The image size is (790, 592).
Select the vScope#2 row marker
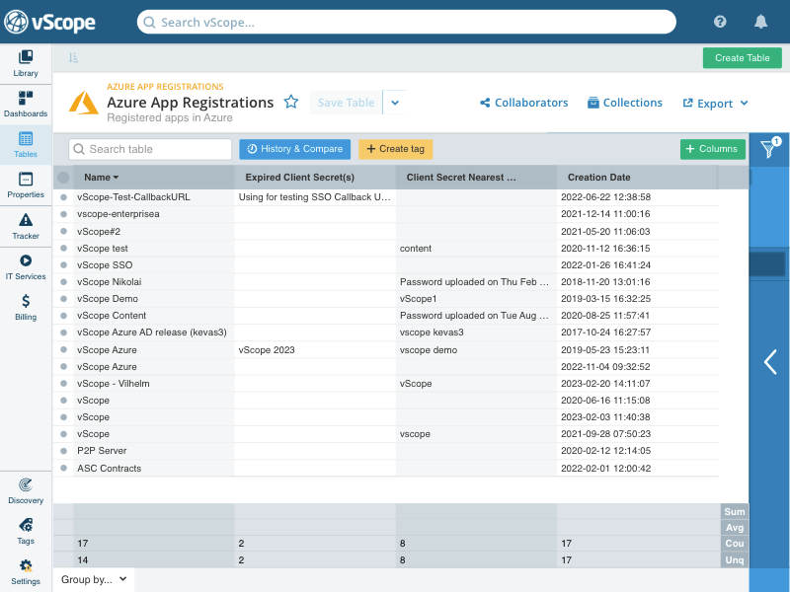click(63, 231)
